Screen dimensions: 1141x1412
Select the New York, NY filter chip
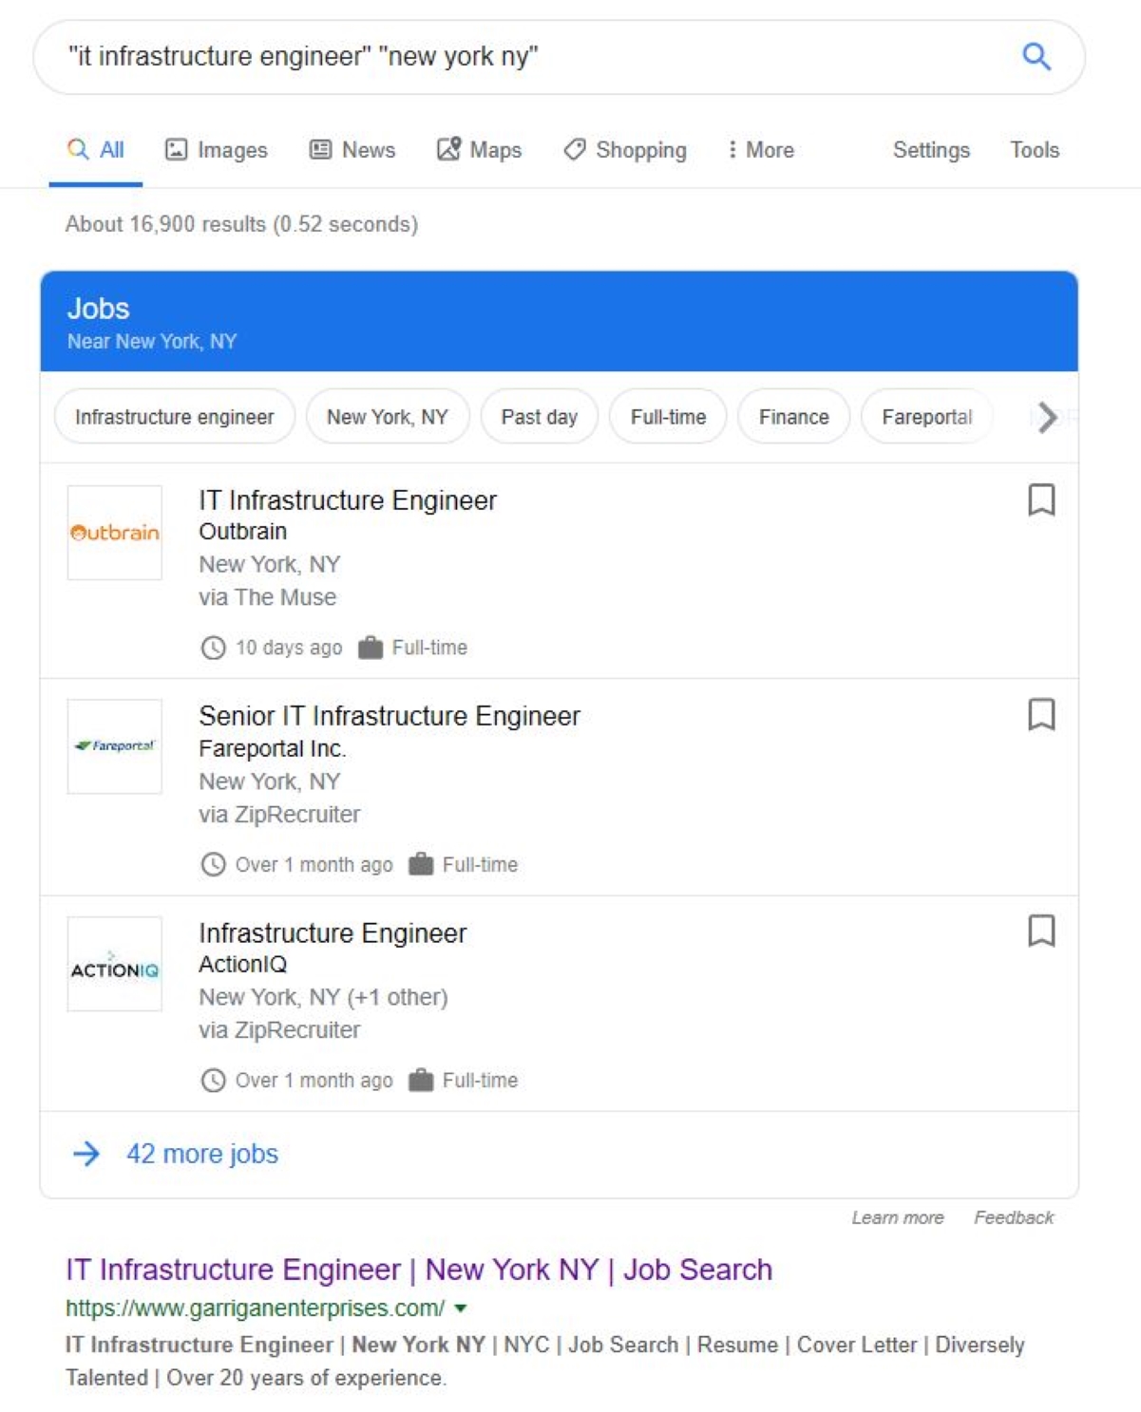[388, 417]
